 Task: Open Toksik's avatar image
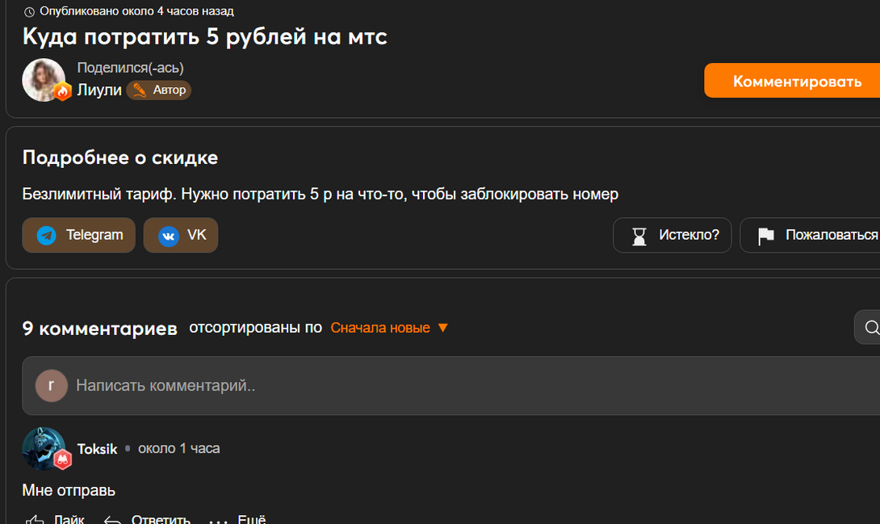click(44, 448)
